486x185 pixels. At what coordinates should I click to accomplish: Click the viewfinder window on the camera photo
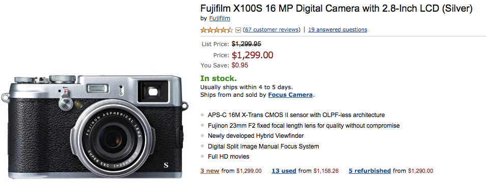[x=153, y=91]
